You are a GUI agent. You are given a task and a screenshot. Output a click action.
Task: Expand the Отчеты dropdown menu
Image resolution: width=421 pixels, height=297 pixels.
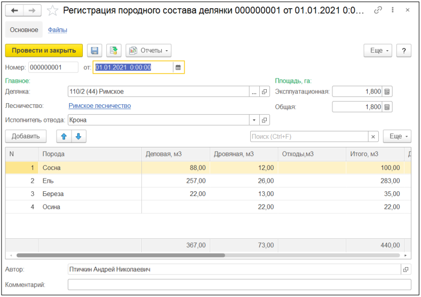click(x=148, y=50)
